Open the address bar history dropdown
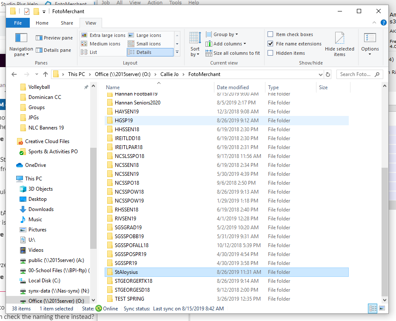Image resolution: width=396 pixels, height=321 pixels. (x=320, y=74)
